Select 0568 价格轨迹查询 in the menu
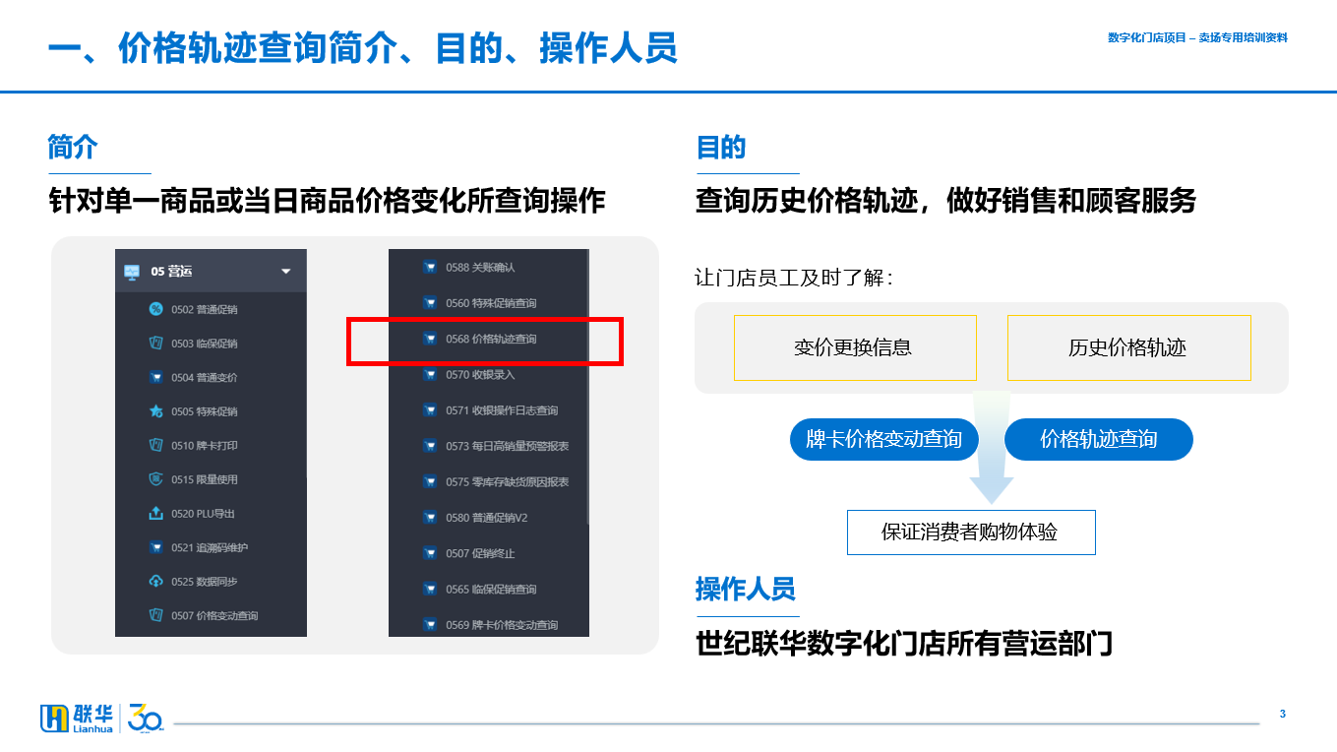This screenshot has height=752, width=1337. [x=488, y=339]
